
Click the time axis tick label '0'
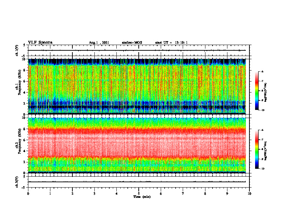[28, 194]
